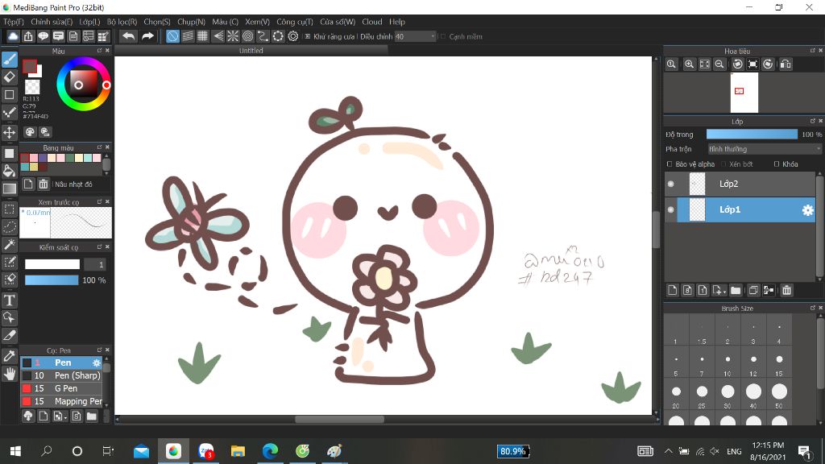The image size is (825, 464).
Task: Select the Move tool with four arrows
Action: tap(10, 132)
